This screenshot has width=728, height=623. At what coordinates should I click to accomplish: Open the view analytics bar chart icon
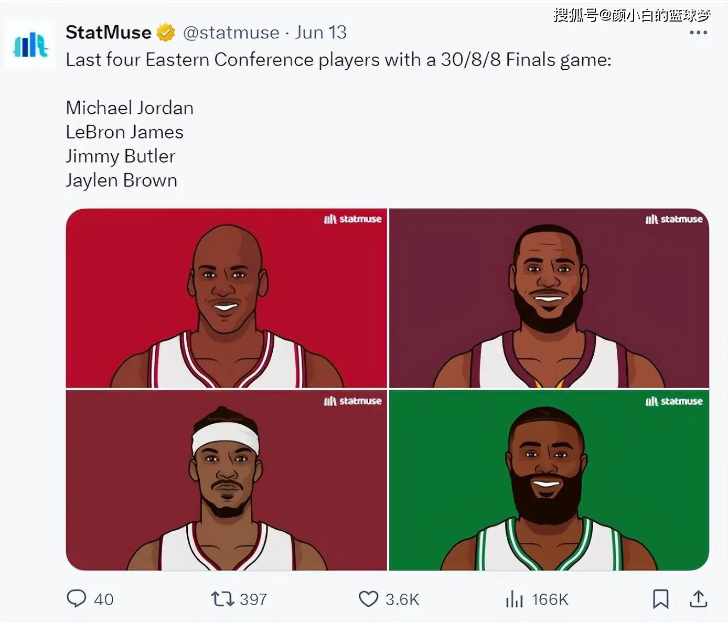(515, 599)
